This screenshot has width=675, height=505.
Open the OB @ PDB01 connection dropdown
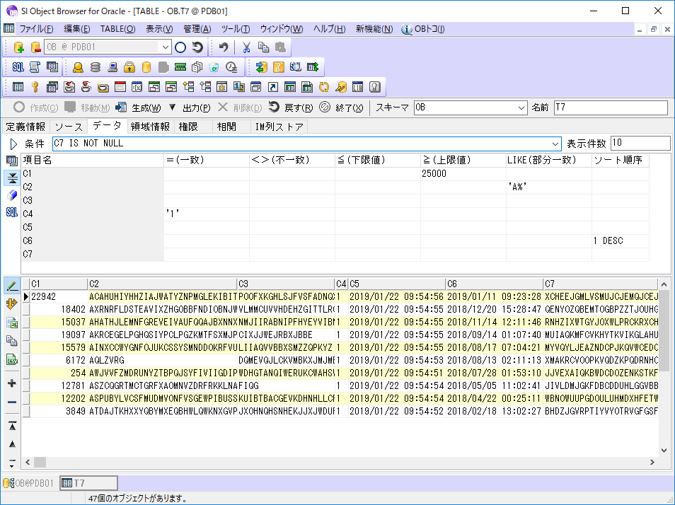(x=166, y=47)
